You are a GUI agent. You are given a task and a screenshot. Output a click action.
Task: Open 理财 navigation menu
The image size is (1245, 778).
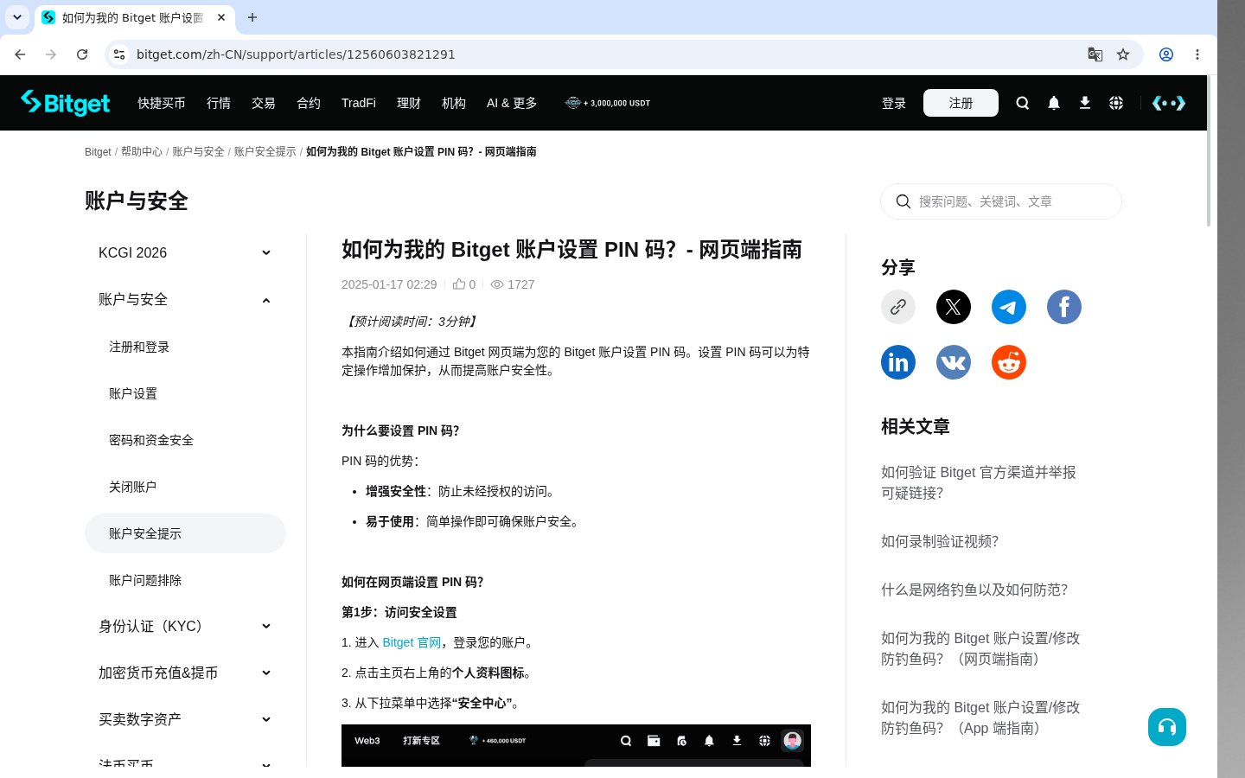pyautogui.click(x=409, y=103)
